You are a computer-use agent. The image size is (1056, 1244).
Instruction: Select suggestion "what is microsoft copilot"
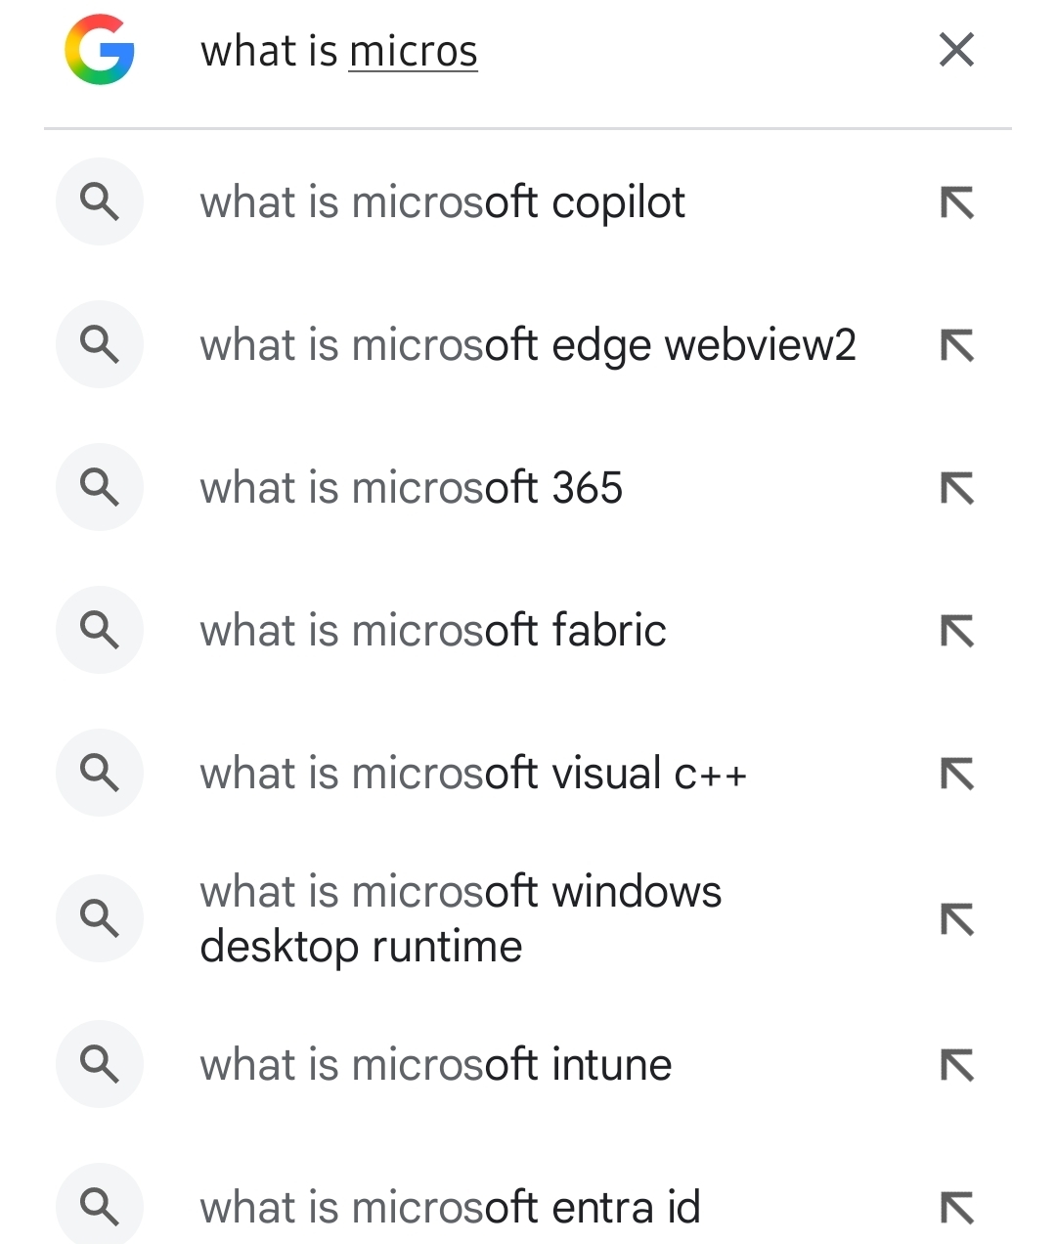pos(442,202)
